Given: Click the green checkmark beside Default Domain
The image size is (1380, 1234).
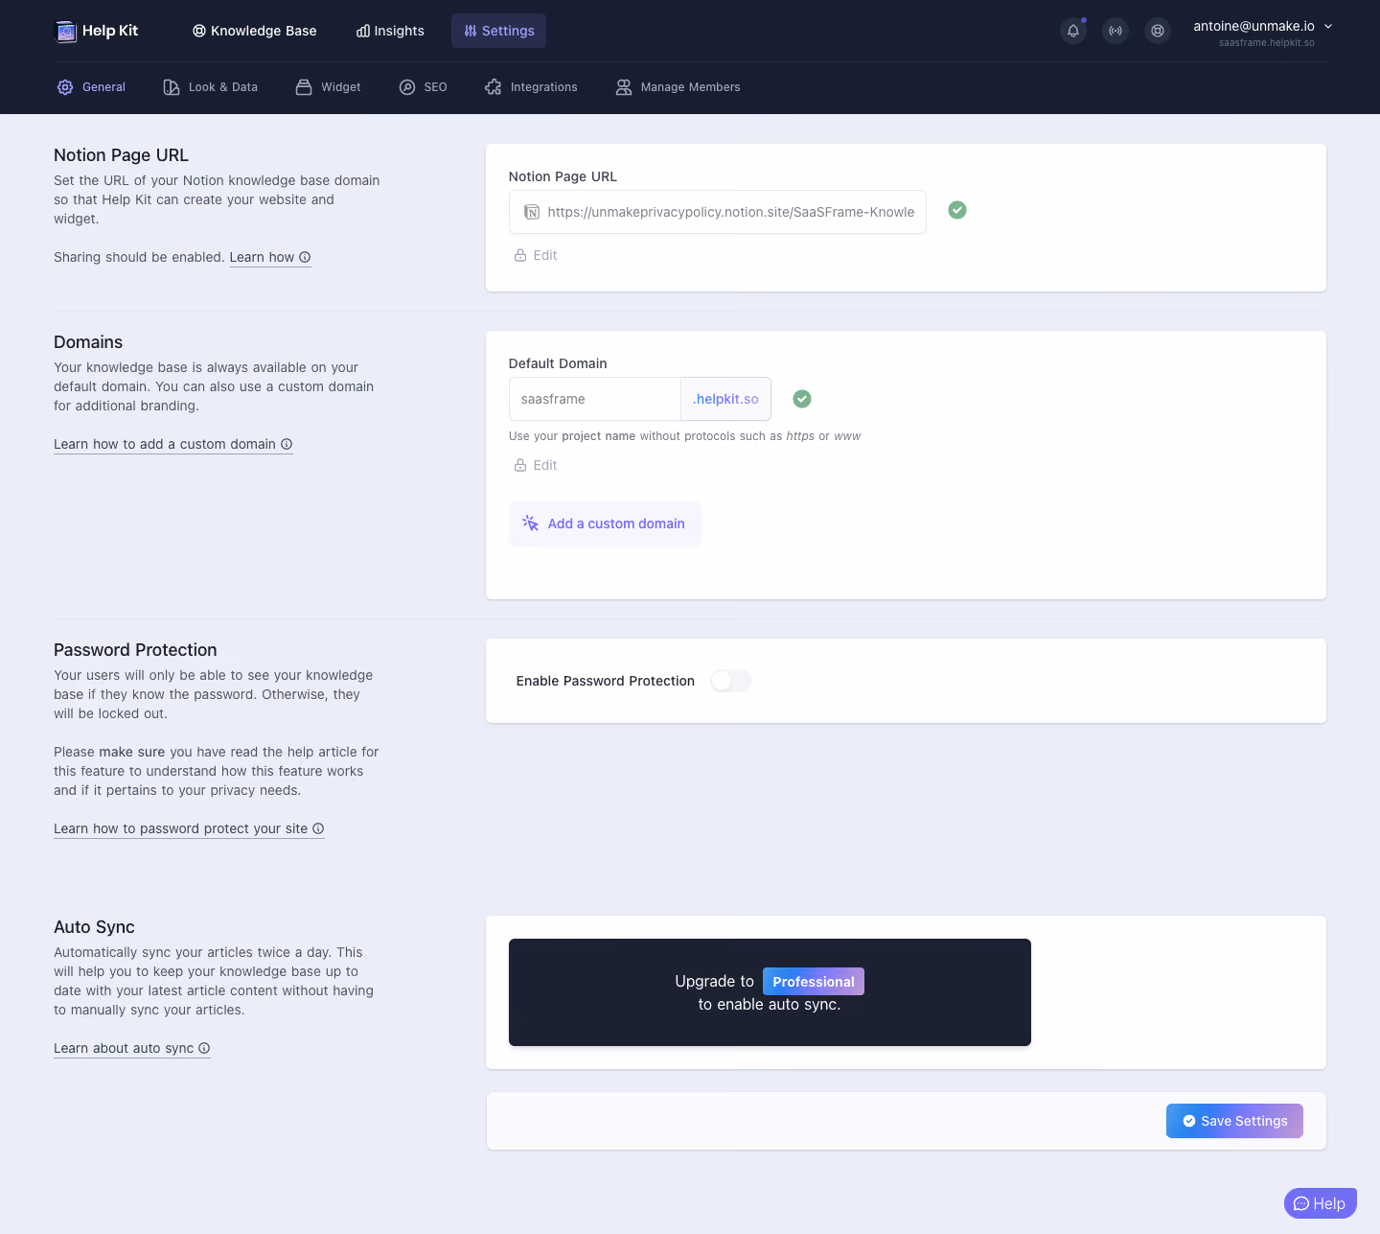Looking at the screenshot, I should tap(802, 399).
